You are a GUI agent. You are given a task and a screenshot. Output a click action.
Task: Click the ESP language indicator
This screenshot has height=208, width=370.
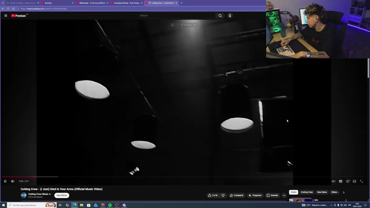pos(349,205)
